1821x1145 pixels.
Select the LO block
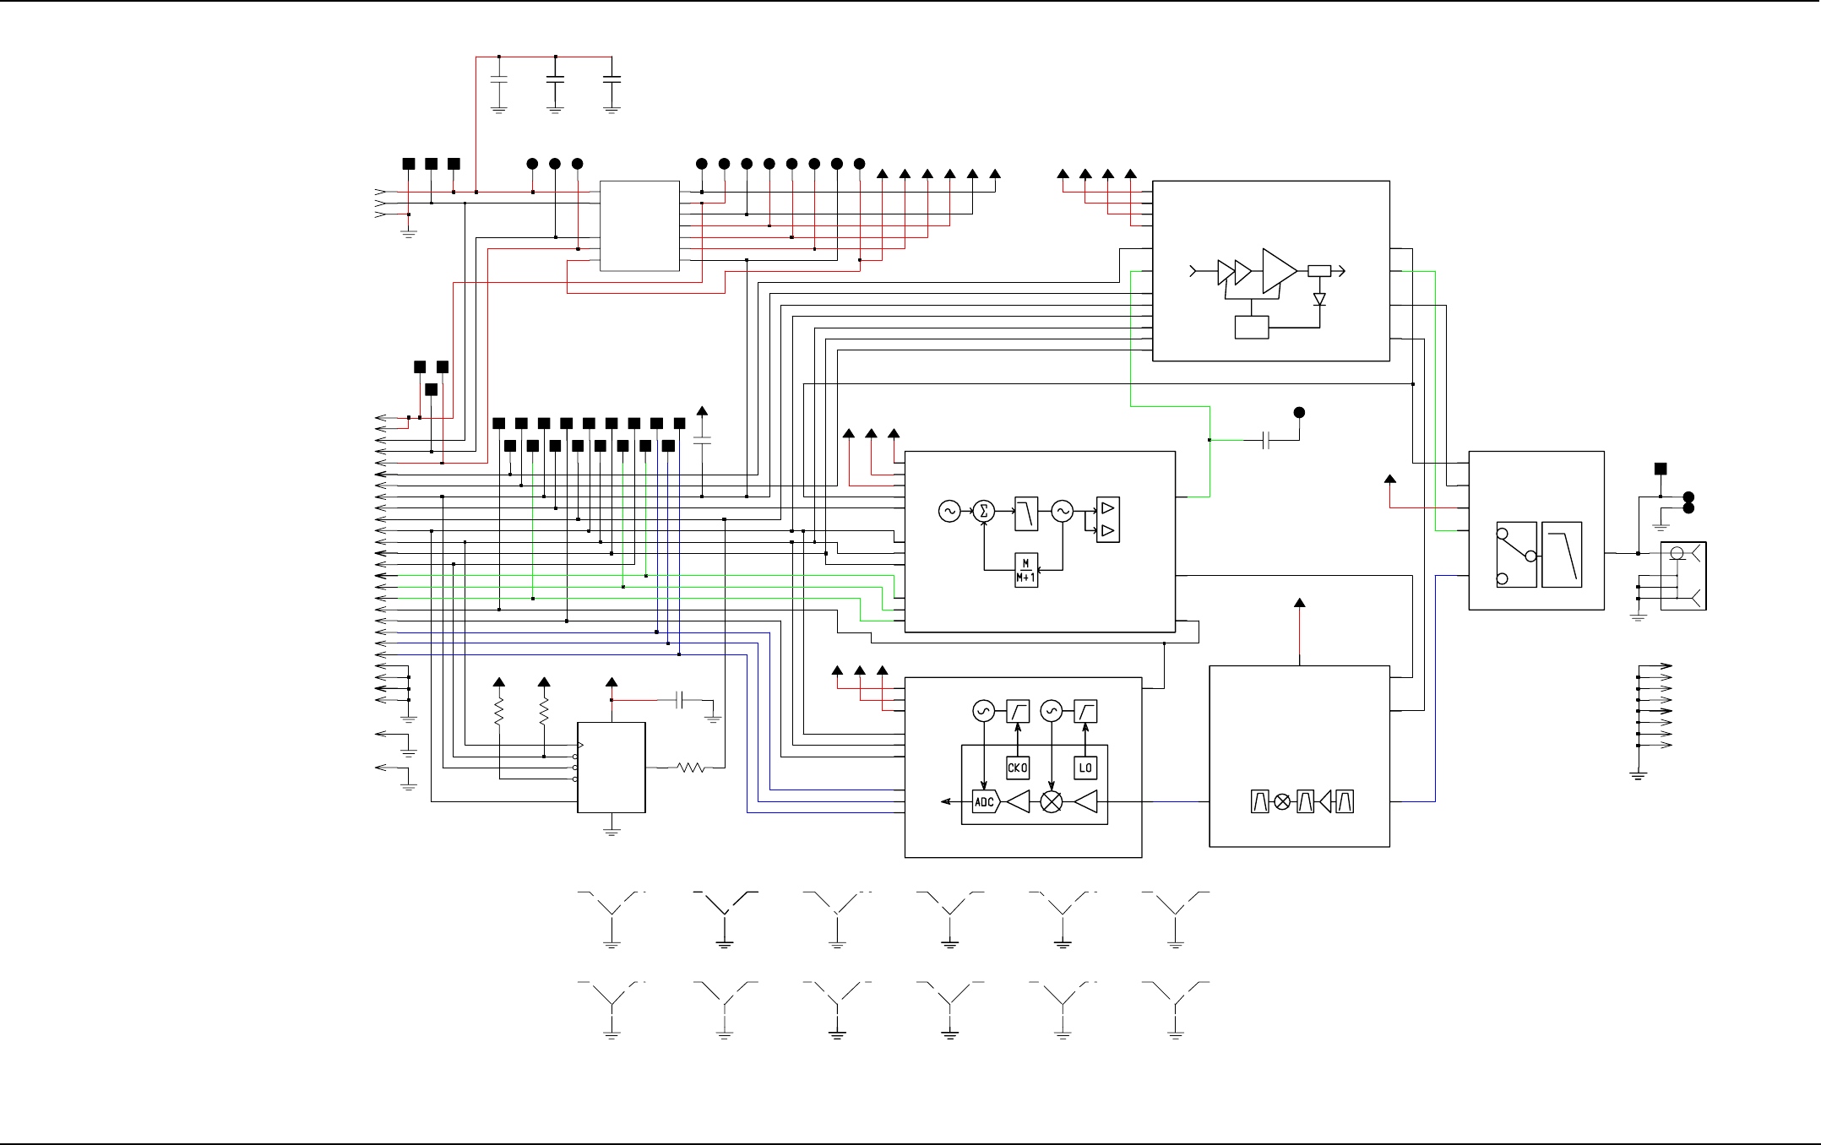pyautogui.click(x=1085, y=768)
